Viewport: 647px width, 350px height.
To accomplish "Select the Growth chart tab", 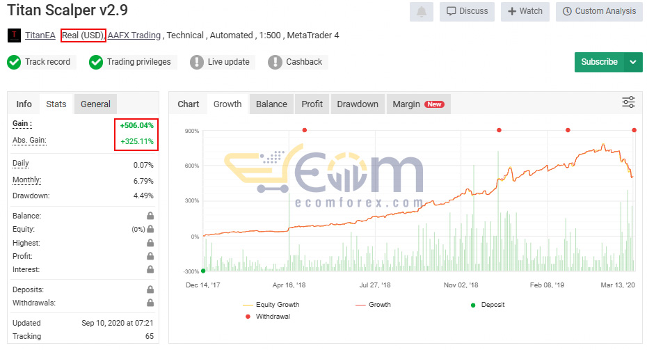I will [227, 104].
